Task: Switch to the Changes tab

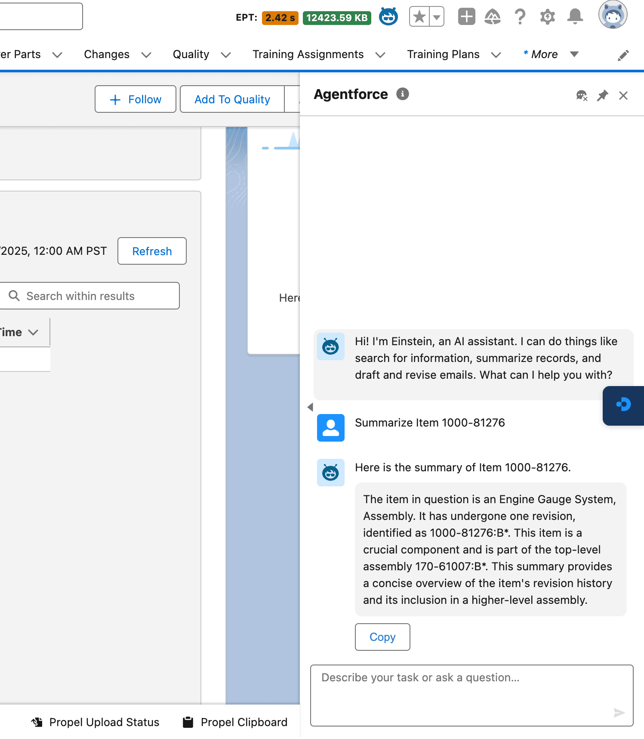Action: [x=107, y=54]
